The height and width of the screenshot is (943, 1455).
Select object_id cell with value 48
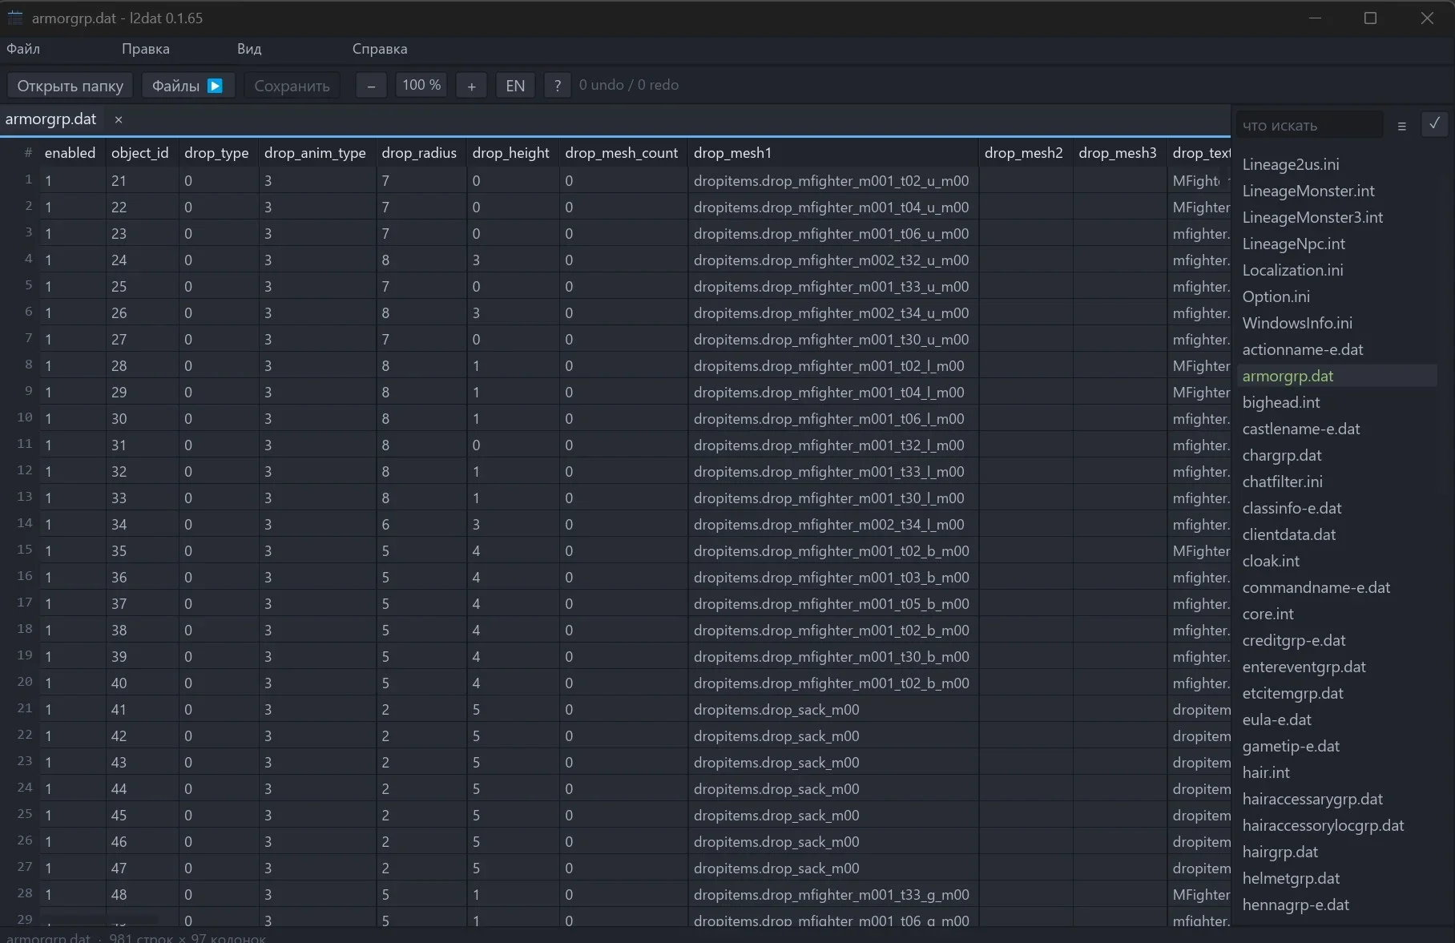[142, 895]
